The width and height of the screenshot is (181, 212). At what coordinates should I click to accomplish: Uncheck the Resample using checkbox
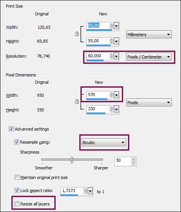[16, 142]
